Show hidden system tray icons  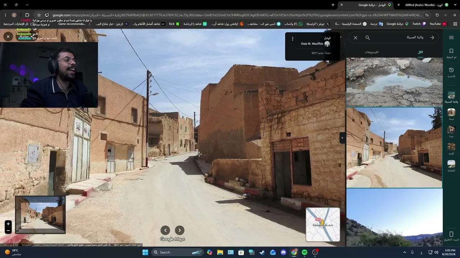[x=404, y=252]
